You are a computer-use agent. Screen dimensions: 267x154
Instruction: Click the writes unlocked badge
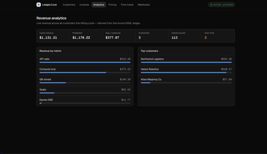(221, 5)
